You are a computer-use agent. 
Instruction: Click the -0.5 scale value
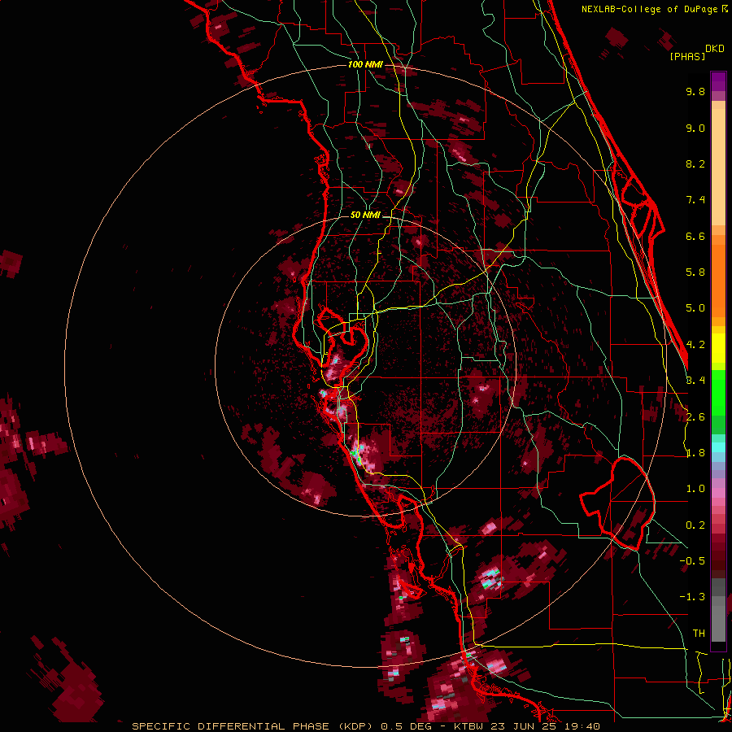(692, 561)
